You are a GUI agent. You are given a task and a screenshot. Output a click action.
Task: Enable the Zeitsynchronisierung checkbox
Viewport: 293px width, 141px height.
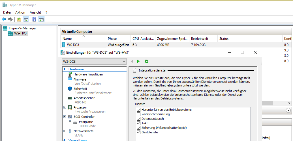point(138,114)
